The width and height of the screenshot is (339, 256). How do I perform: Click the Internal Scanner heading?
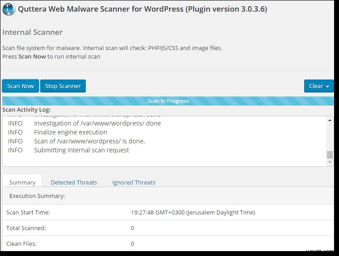(x=33, y=32)
